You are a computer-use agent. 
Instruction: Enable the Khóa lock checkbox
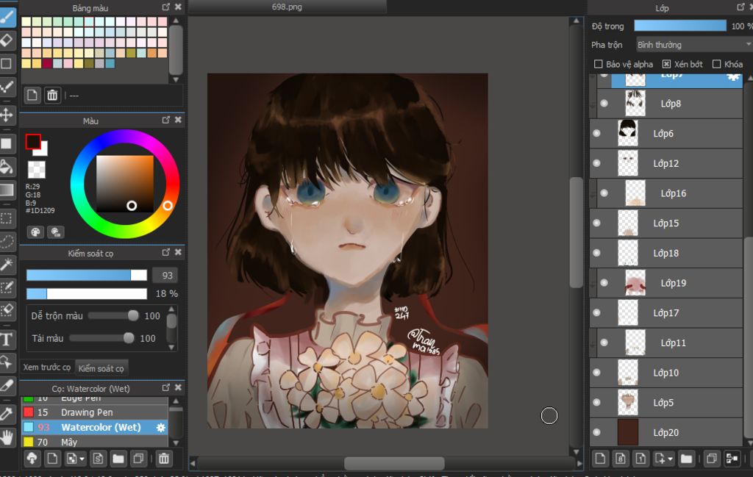716,64
